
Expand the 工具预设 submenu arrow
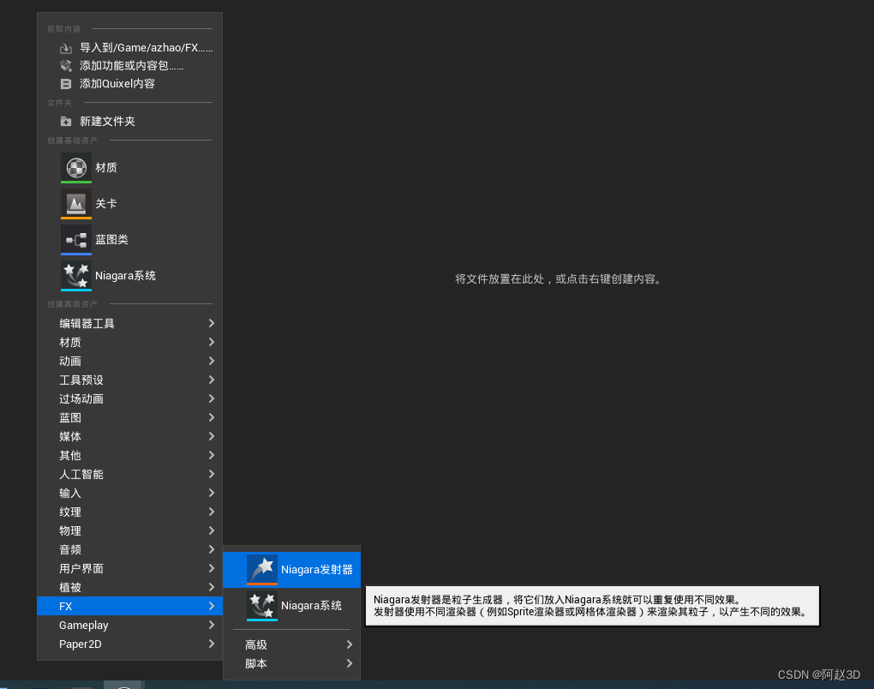coord(212,380)
